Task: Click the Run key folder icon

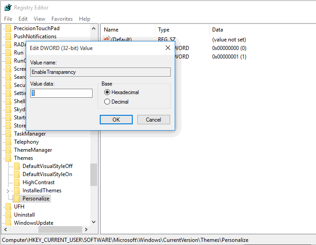Action: [9, 53]
